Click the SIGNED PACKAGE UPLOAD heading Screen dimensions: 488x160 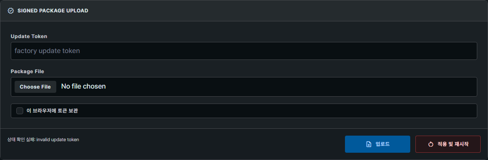tap(53, 11)
